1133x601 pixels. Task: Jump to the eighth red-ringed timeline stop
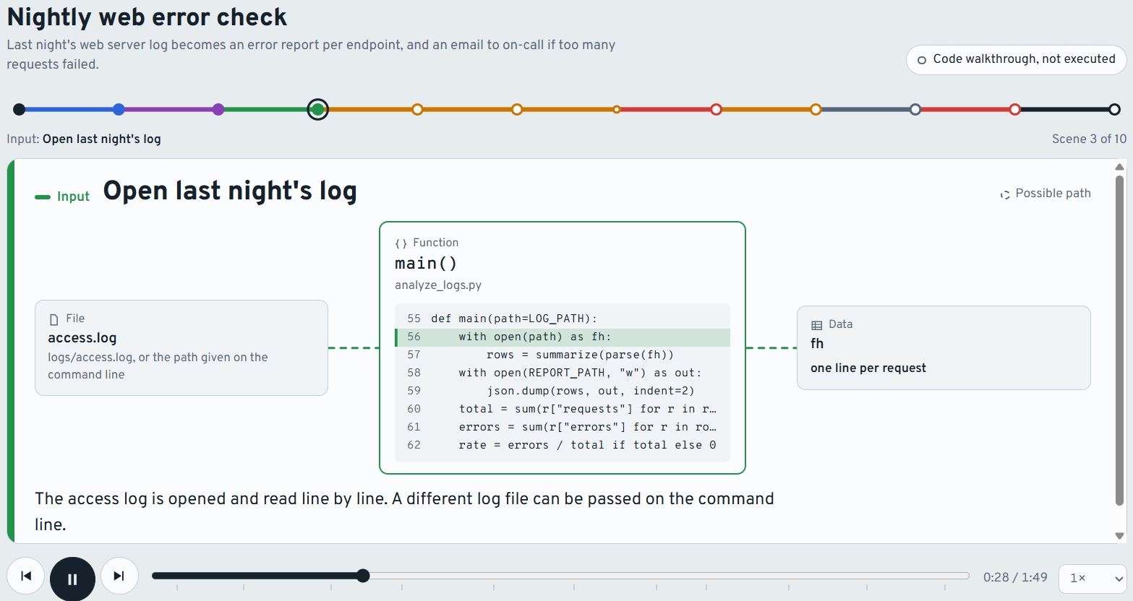[x=716, y=110]
